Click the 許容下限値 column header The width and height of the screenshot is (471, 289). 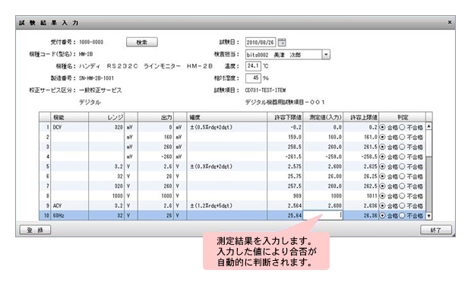click(285, 117)
